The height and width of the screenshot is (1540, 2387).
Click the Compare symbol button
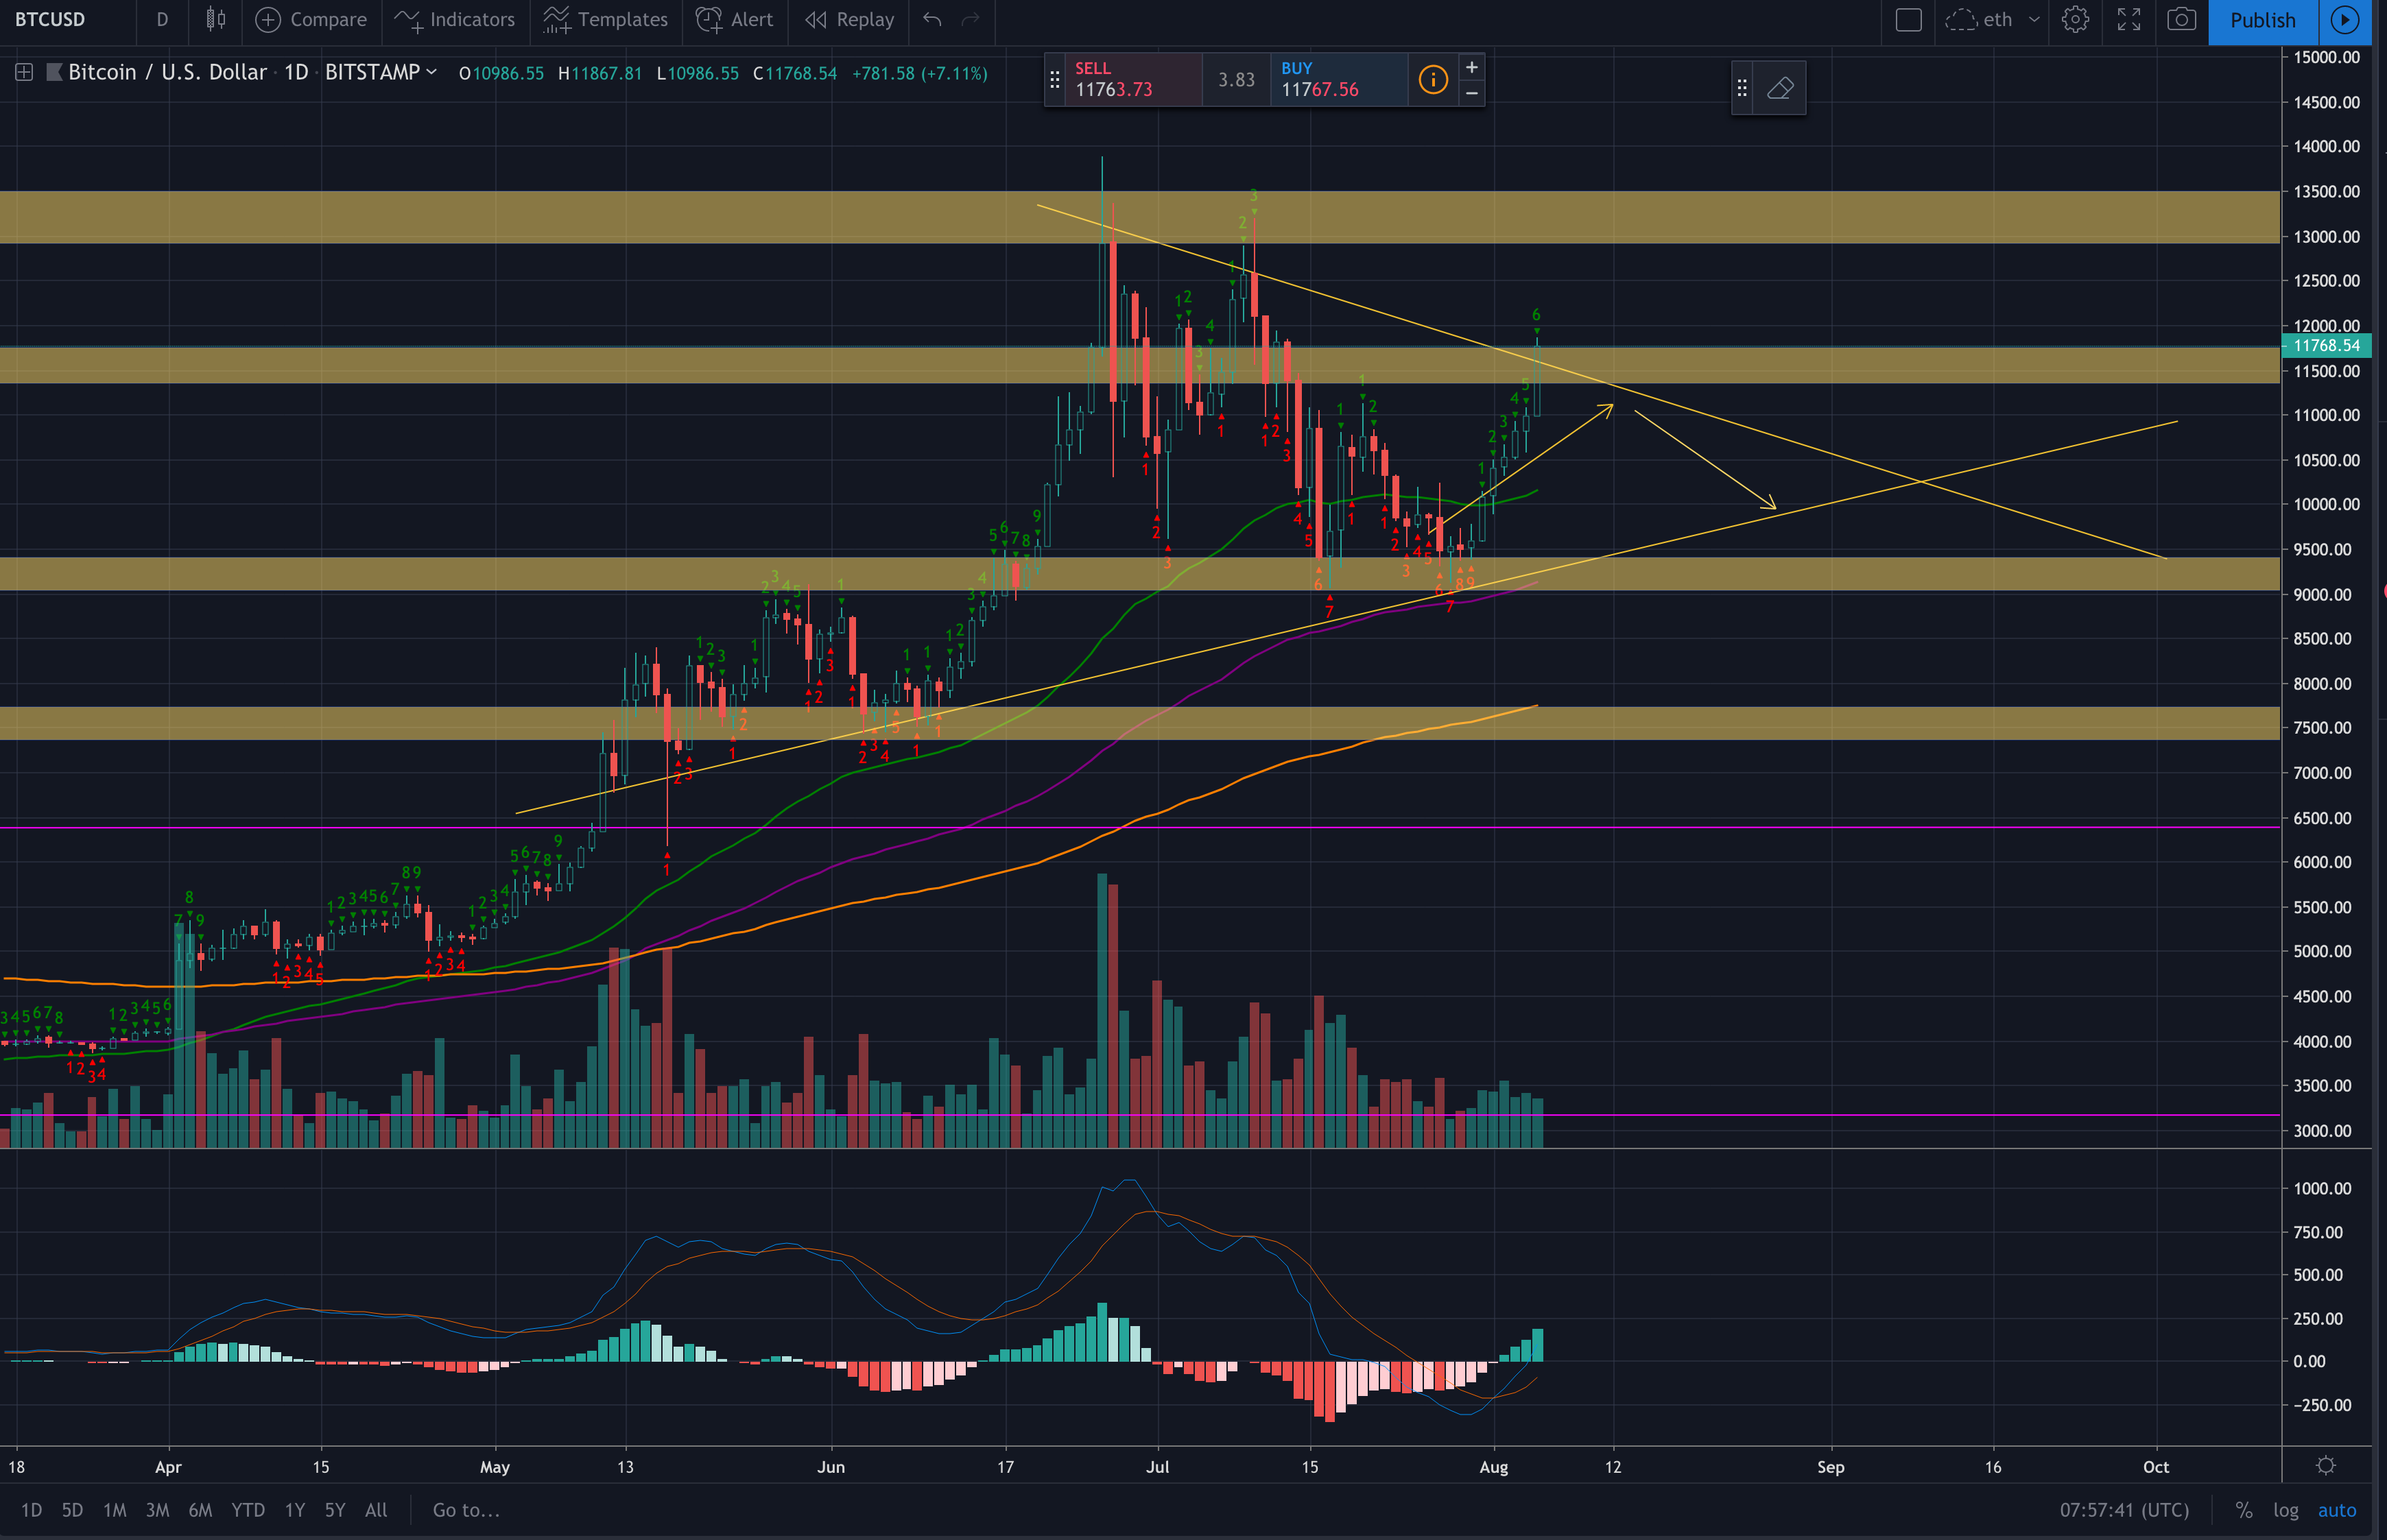311,19
